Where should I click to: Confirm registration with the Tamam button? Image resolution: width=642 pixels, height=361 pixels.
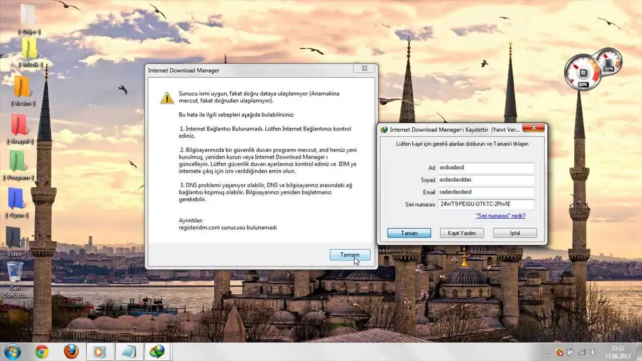409,233
